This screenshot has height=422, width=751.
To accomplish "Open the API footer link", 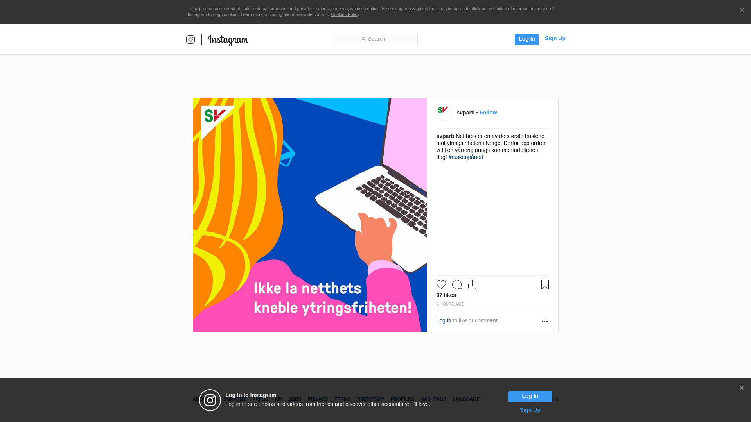I will click(x=278, y=399).
